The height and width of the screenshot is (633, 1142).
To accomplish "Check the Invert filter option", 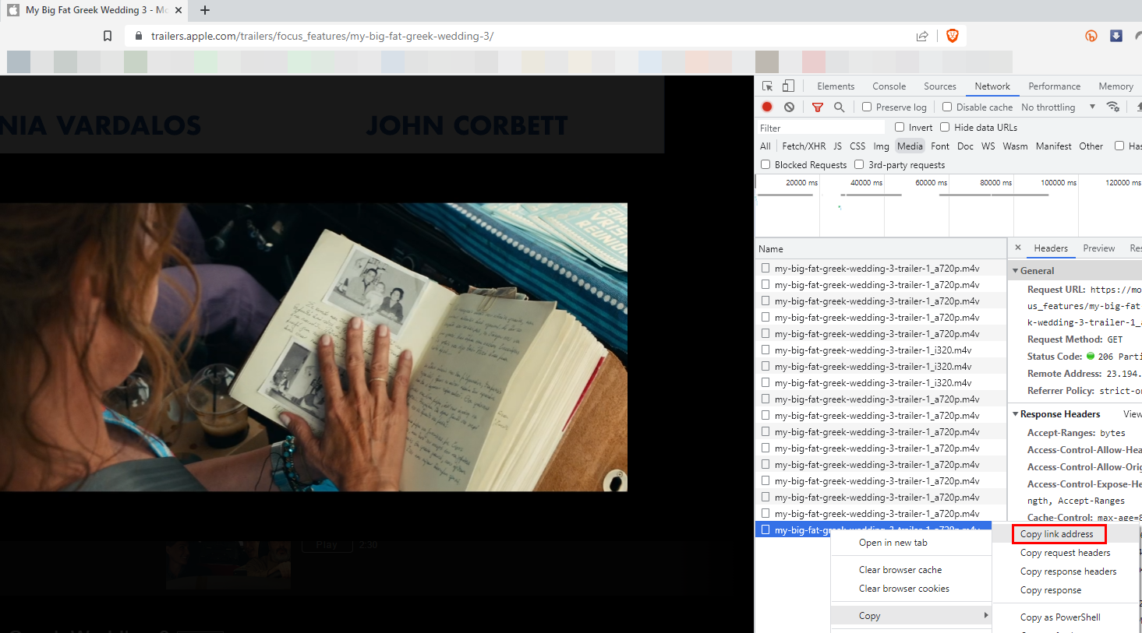I will [x=900, y=127].
